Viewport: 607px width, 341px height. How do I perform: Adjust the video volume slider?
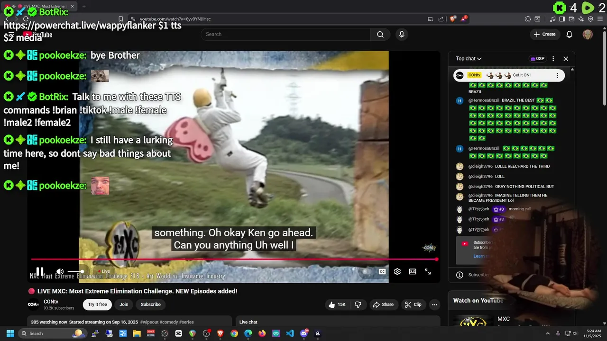76,271
